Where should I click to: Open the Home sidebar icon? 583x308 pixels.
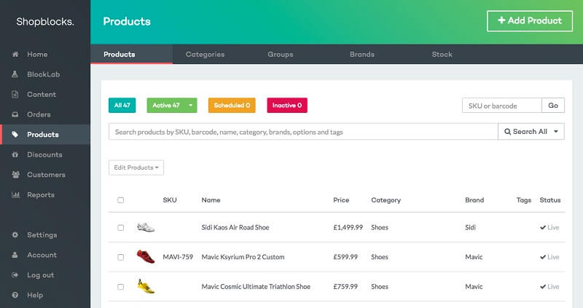[15, 54]
